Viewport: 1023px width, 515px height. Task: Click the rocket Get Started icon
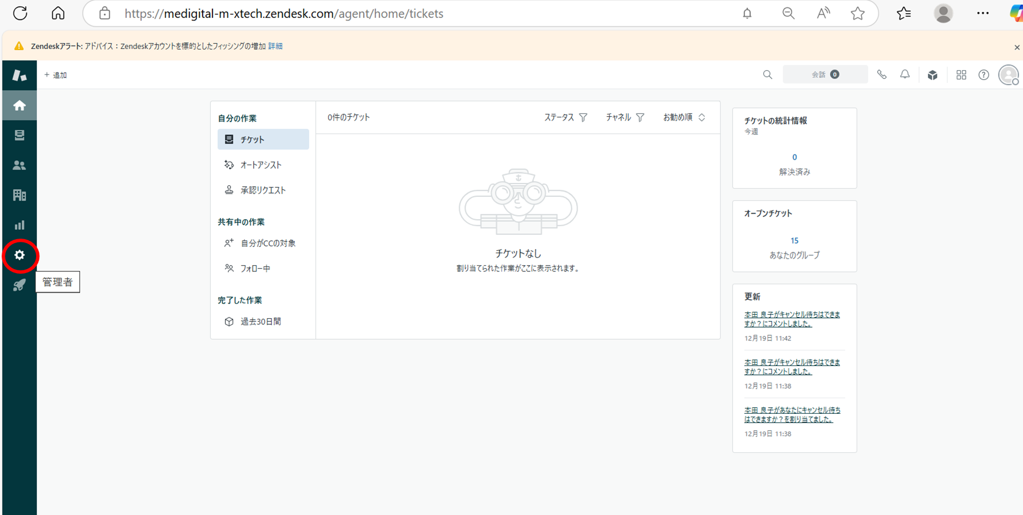[x=19, y=285]
